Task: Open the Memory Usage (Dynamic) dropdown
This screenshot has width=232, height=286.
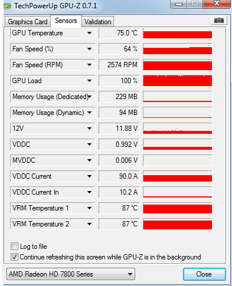Action: coord(89,113)
